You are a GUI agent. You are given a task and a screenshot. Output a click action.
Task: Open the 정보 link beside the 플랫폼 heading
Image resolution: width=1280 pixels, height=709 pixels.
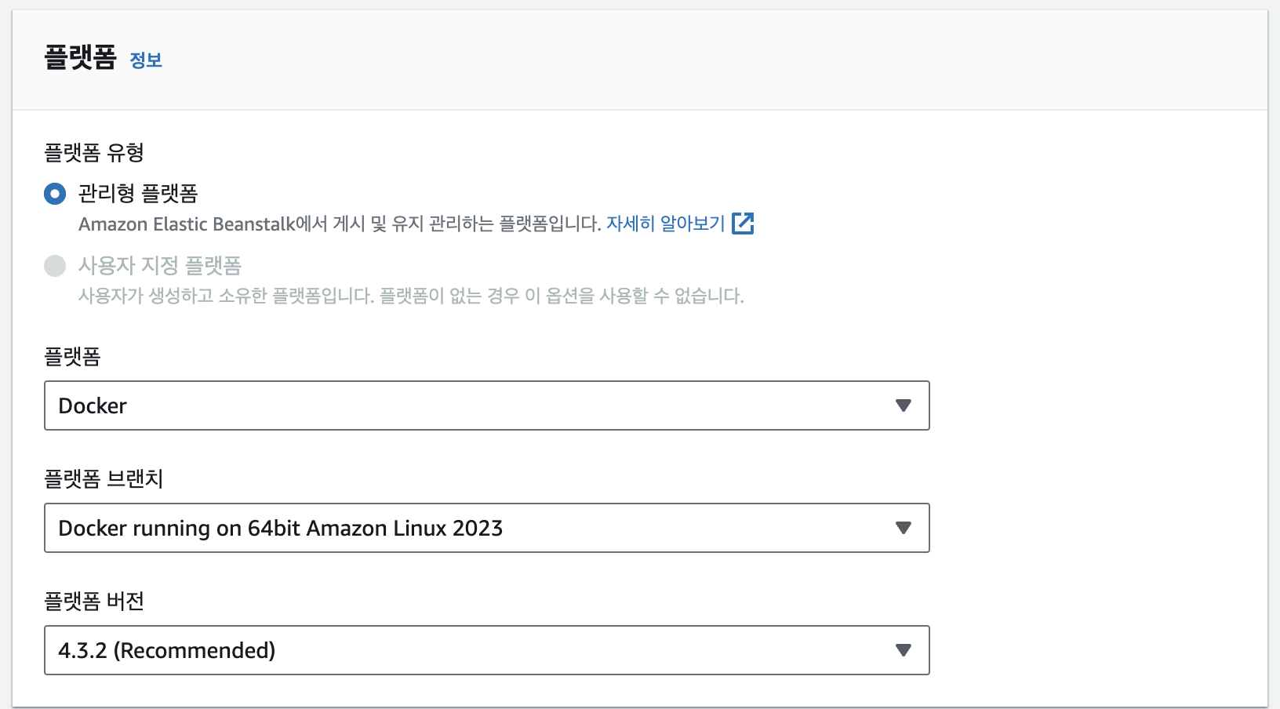click(x=146, y=60)
